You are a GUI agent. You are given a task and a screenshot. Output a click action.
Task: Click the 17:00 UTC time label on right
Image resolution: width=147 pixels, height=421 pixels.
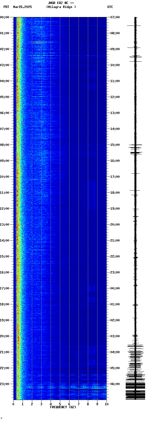point(115,177)
